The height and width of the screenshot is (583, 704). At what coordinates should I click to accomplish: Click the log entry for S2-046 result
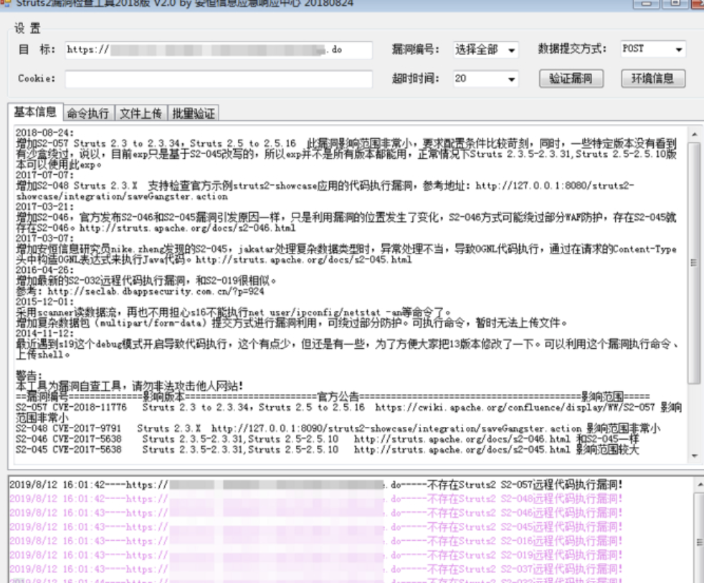point(316,513)
